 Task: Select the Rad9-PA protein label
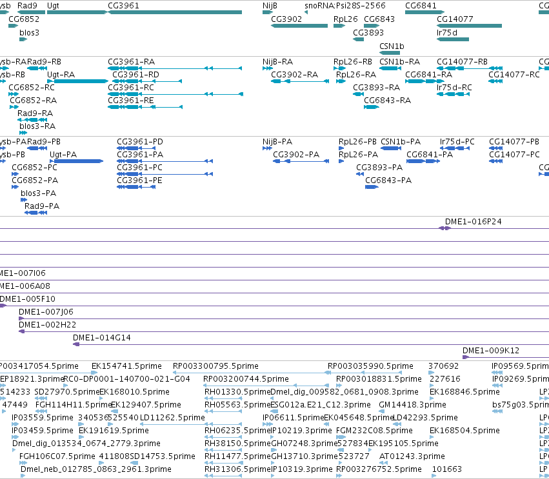coord(42,206)
